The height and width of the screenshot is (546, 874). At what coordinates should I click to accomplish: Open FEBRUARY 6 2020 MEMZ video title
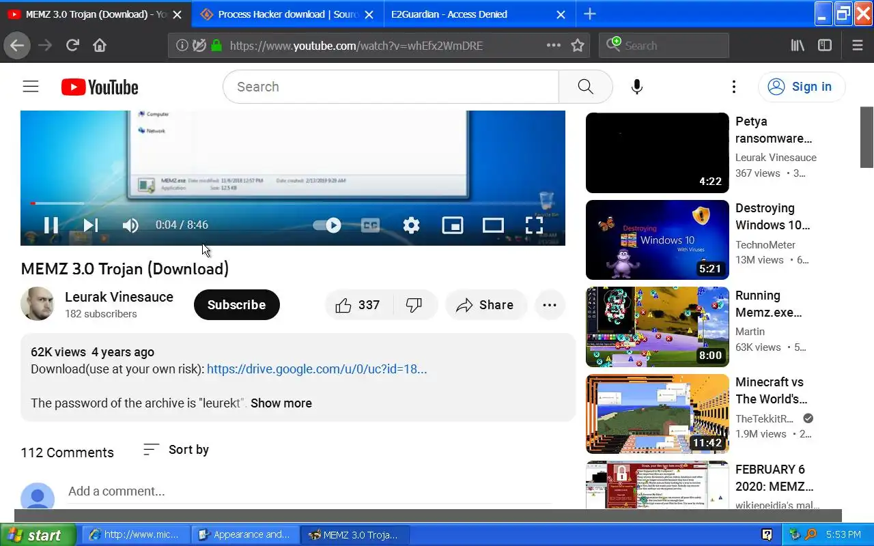pyautogui.click(x=774, y=478)
